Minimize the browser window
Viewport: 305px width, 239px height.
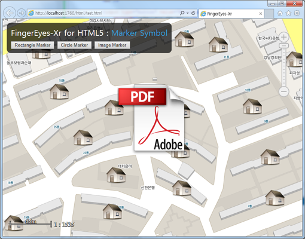click(x=273, y=4)
